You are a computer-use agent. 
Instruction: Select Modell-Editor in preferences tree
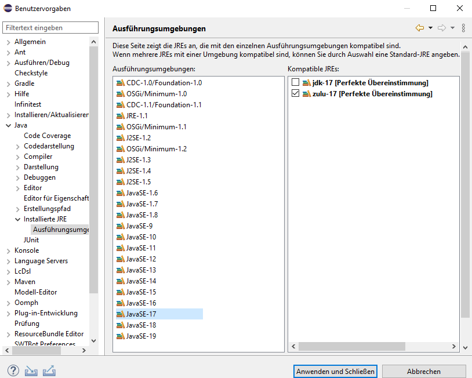coord(36,292)
